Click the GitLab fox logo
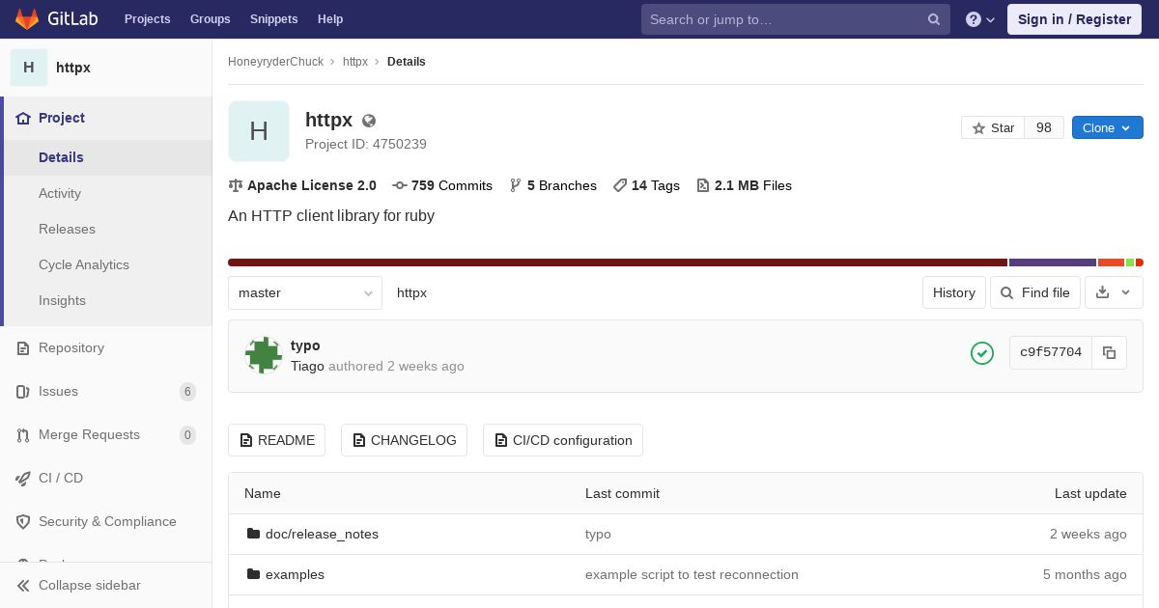 click(x=27, y=19)
